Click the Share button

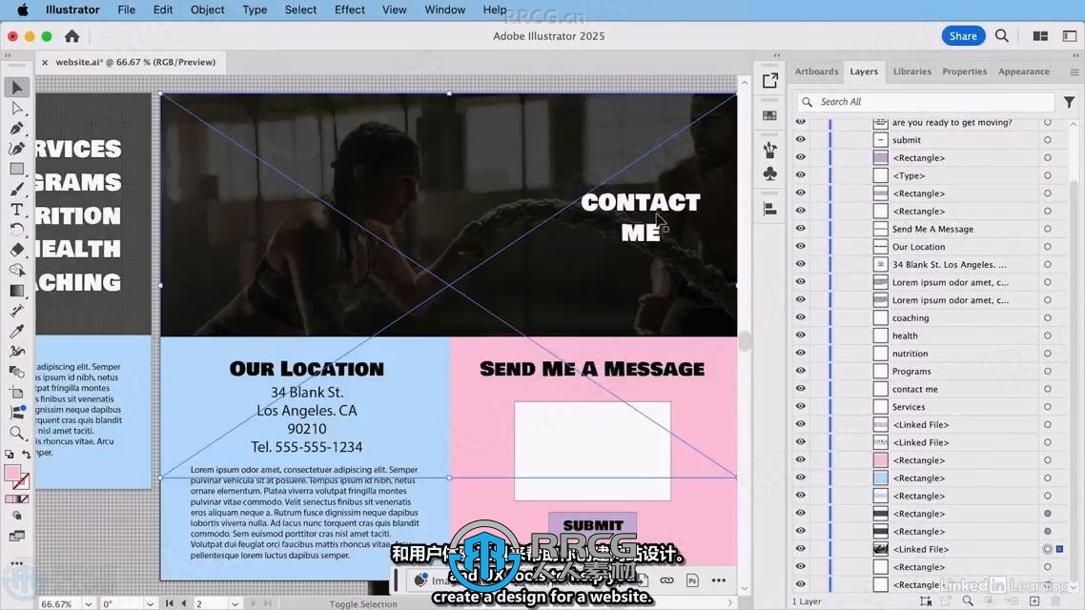(963, 36)
